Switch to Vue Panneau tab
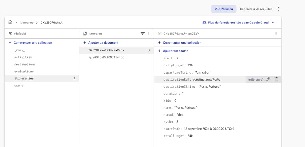 click(224, 9)
